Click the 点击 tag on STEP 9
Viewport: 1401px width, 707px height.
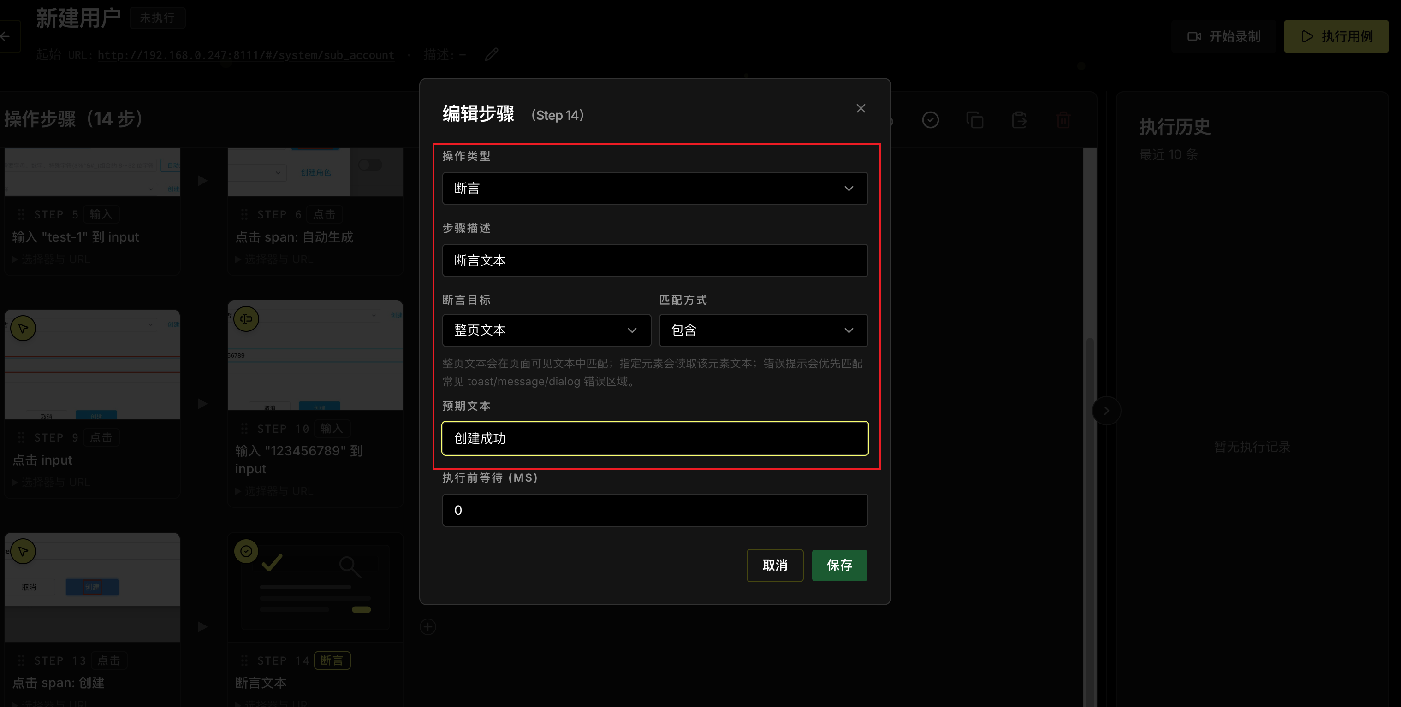[101, 437]
